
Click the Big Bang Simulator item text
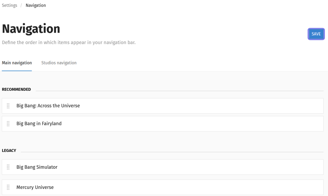[37, 167]
